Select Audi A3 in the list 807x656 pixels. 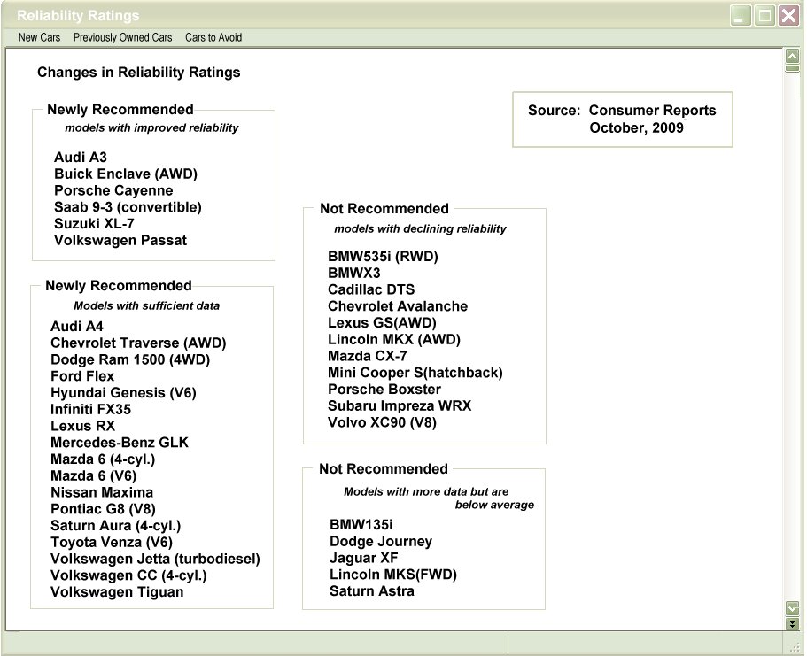coord(80,158)
